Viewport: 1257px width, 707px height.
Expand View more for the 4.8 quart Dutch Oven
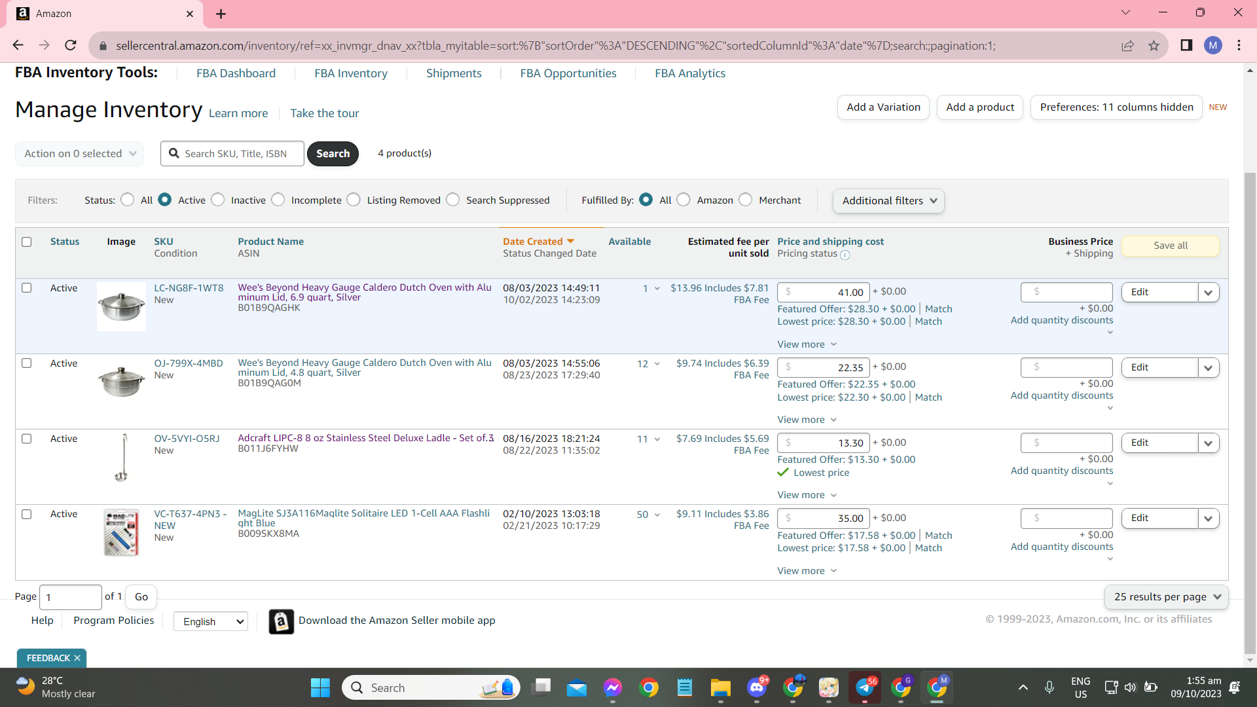coord(807,420)
